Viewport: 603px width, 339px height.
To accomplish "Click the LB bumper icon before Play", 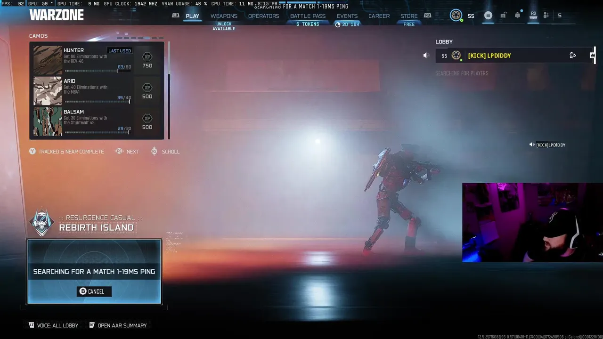I will 176,16.
